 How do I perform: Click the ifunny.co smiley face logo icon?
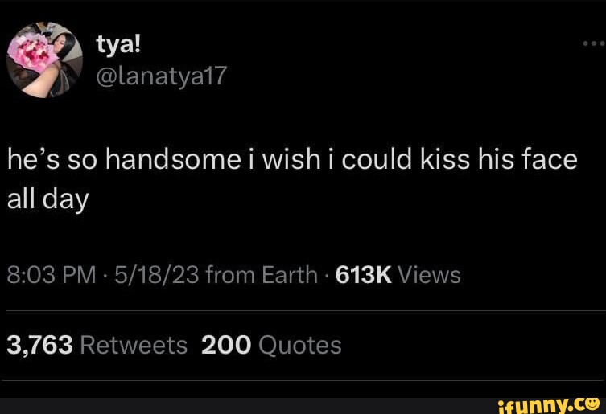click(592, 402)
